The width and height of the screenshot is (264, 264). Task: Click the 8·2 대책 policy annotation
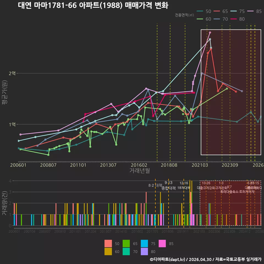(155, 185)
